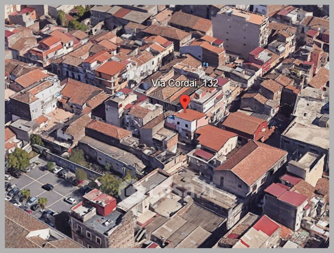
Task: Select the white multi-storey building on the left
Action: 38,99
